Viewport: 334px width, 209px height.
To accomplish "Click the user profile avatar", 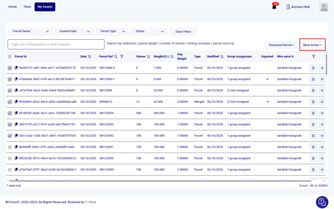I will click(324, 7).
